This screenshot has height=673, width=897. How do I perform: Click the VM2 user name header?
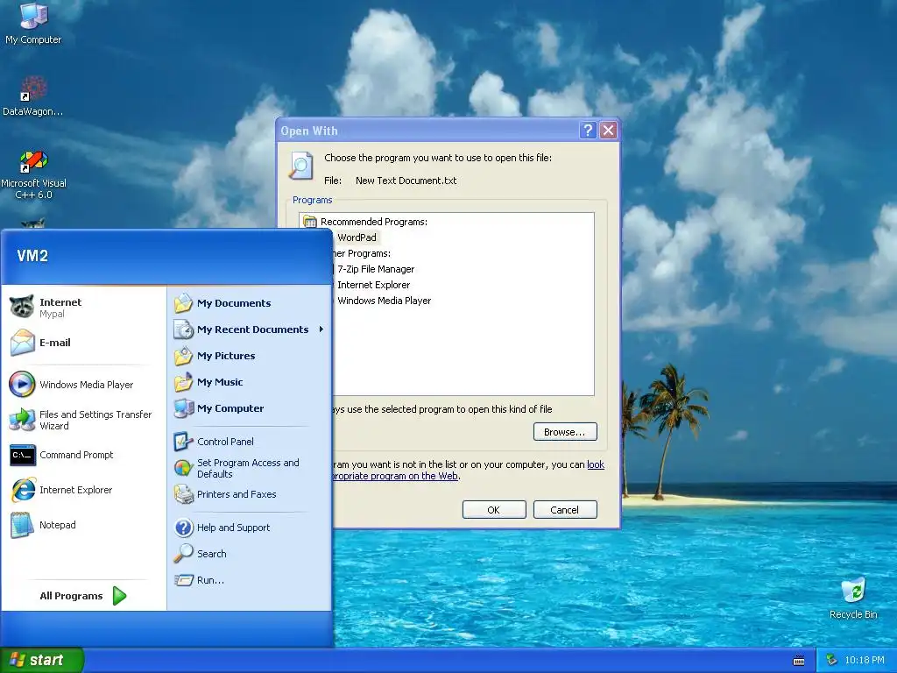click(x=32, y=256)
